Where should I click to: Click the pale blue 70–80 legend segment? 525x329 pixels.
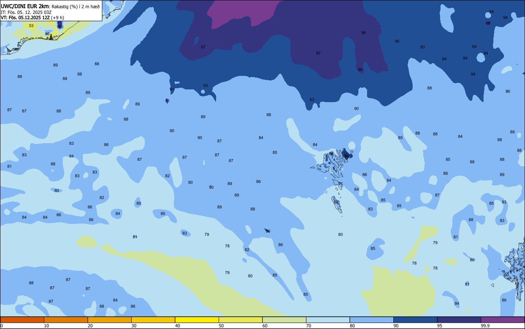point(328,320)
